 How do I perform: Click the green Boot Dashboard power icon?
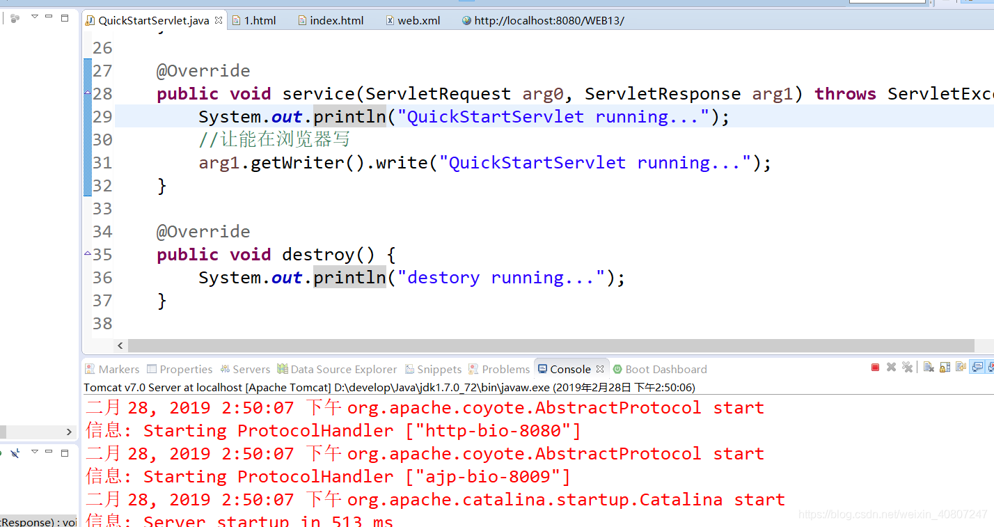pos(617,369)
